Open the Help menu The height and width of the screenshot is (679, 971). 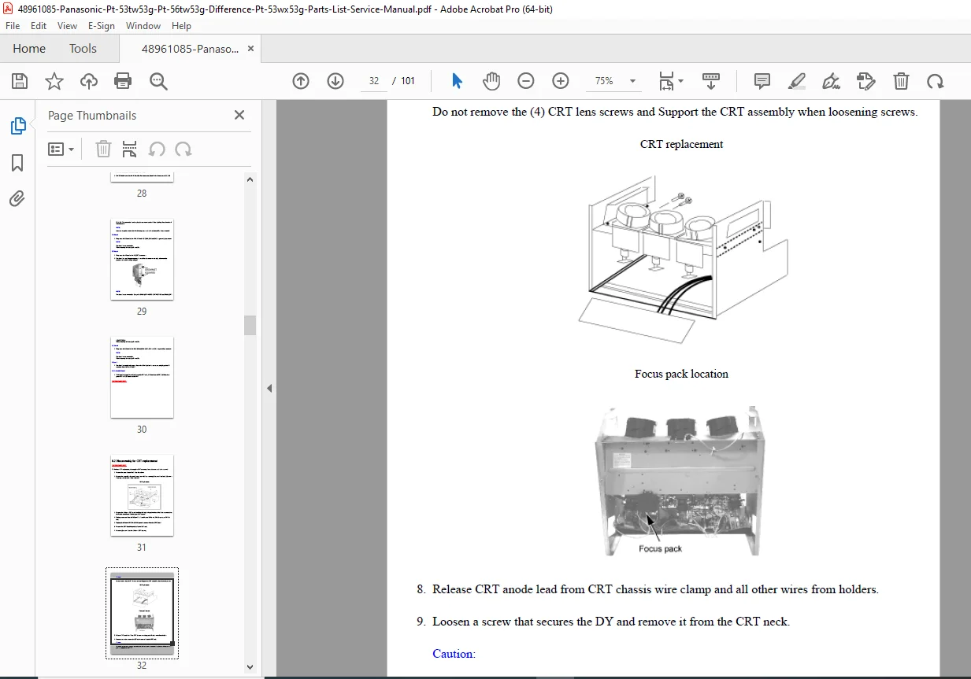(181, 26)
